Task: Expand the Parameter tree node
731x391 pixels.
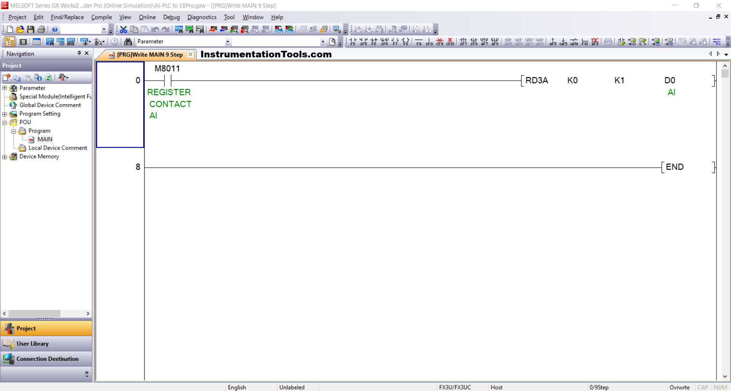Action: point(5,88)
